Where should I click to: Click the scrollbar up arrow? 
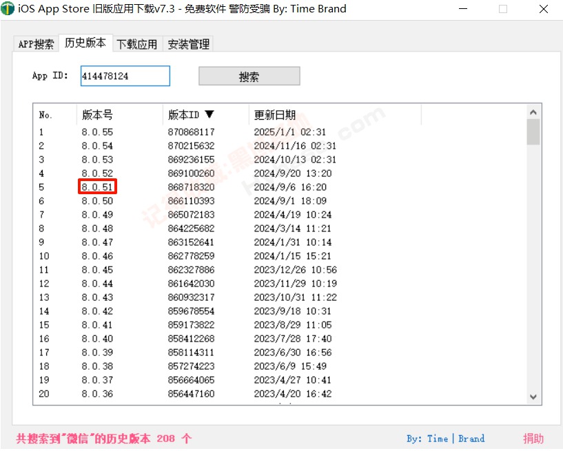tap(533, 111)
